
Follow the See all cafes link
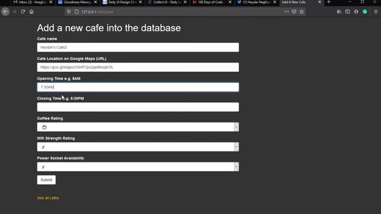[48, 198]
